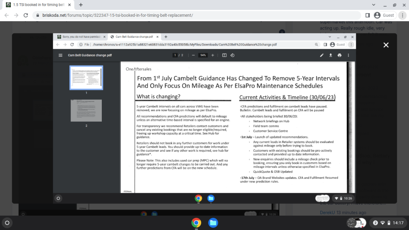Focus the briskoda.net address bar
The image size is (409, 230).
click(197, 16)
